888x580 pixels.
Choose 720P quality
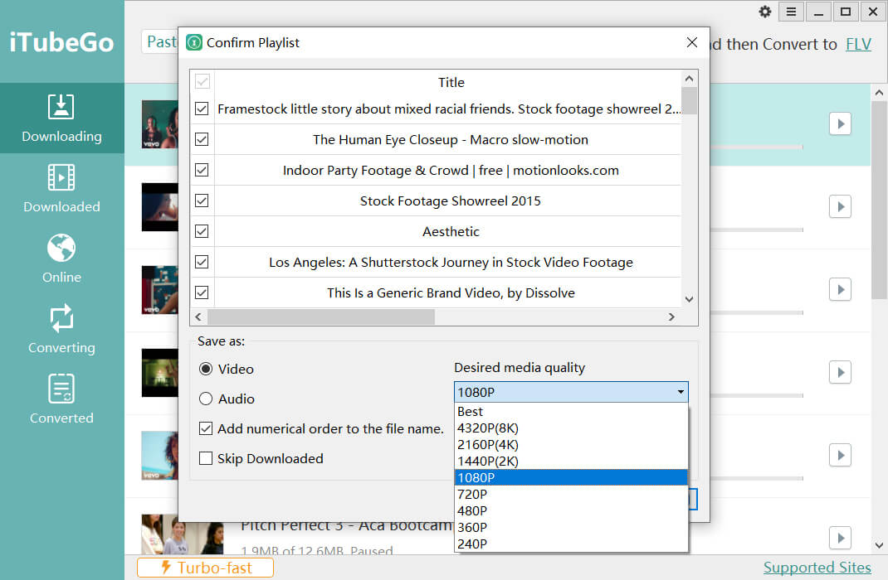572,494
